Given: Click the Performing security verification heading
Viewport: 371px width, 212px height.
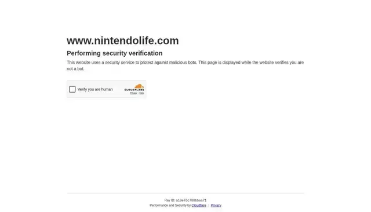Looking at the screenshot, I should 115,53.
